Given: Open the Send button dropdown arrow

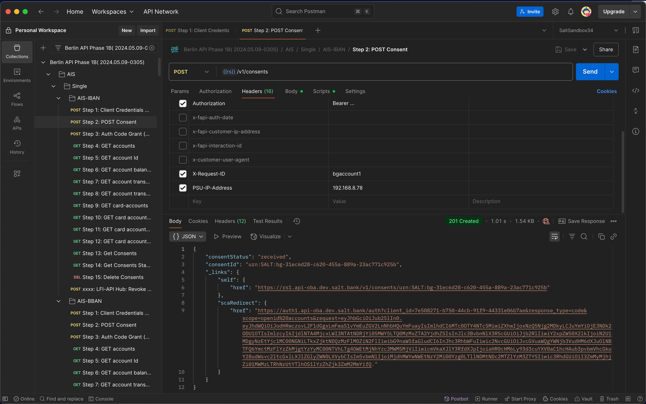Looking at the screenshot, I should point(612,72).
